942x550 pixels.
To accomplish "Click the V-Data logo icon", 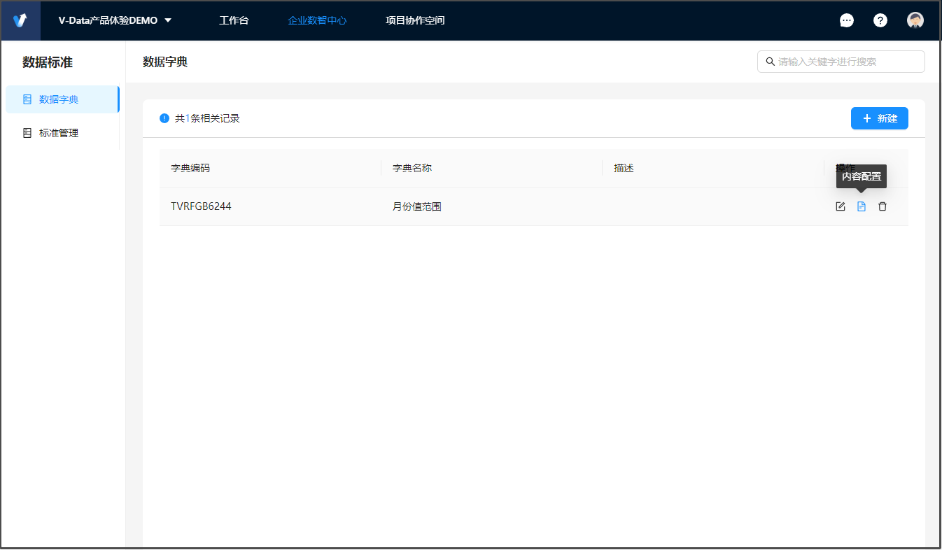I will click(20, 20).
